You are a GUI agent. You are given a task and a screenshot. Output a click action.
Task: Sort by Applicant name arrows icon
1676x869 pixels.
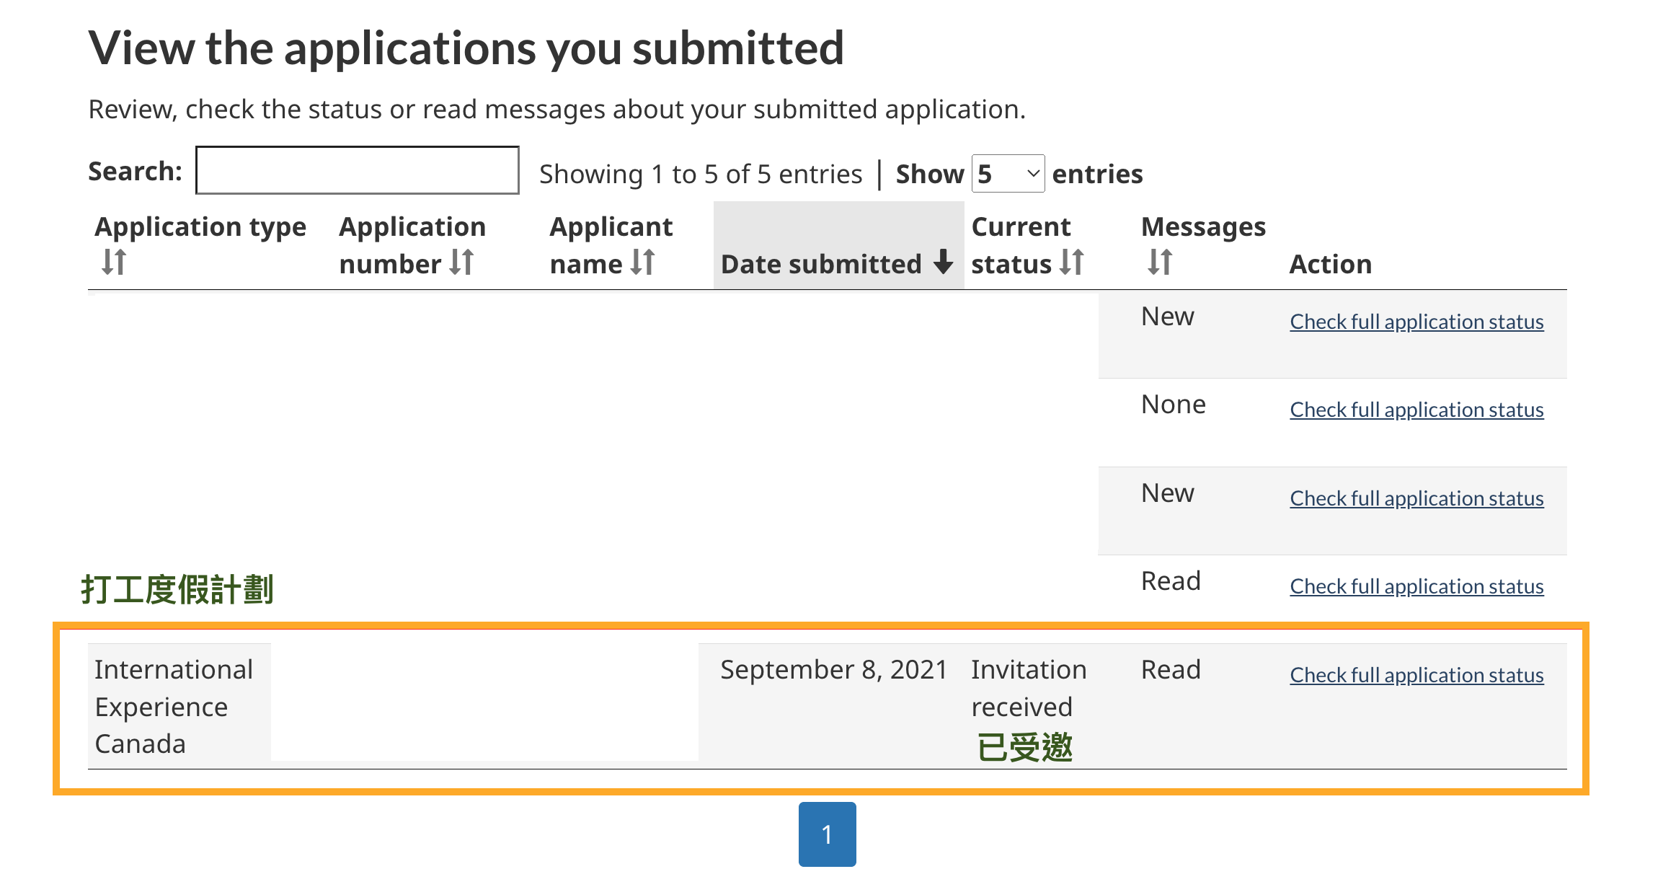(642, 262)
